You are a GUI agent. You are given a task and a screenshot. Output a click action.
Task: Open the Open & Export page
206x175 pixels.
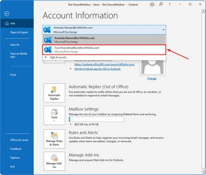[x=19, y=32]
